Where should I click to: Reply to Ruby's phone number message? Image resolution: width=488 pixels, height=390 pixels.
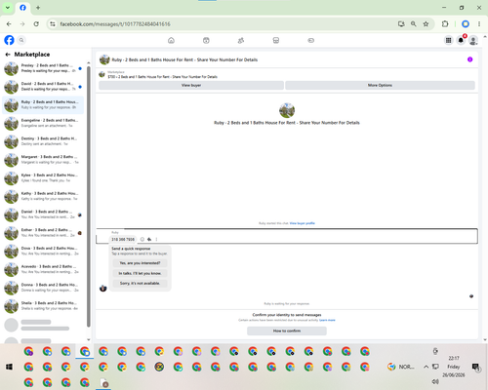pos(149,239)
